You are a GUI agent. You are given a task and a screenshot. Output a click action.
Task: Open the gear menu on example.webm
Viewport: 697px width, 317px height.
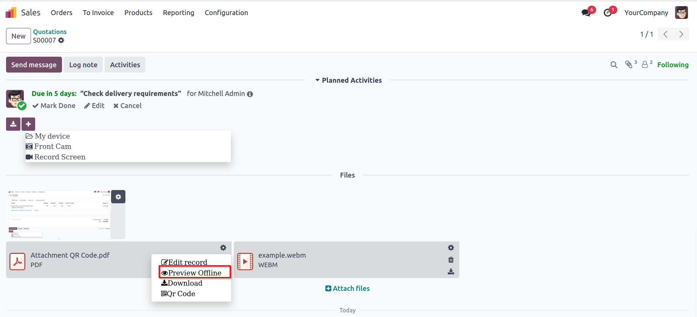point(451,248)
